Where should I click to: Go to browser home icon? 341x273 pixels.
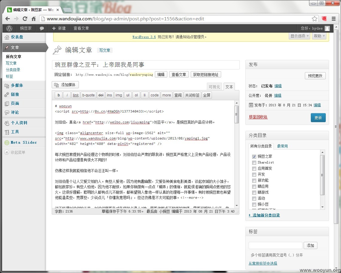(x=34, y=19)
